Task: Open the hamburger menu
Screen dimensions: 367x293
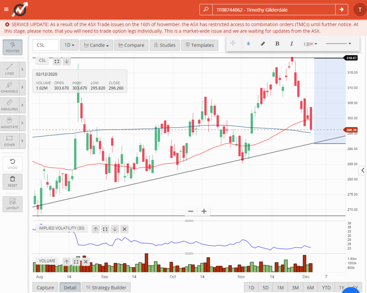Action: tap(6, 9)
